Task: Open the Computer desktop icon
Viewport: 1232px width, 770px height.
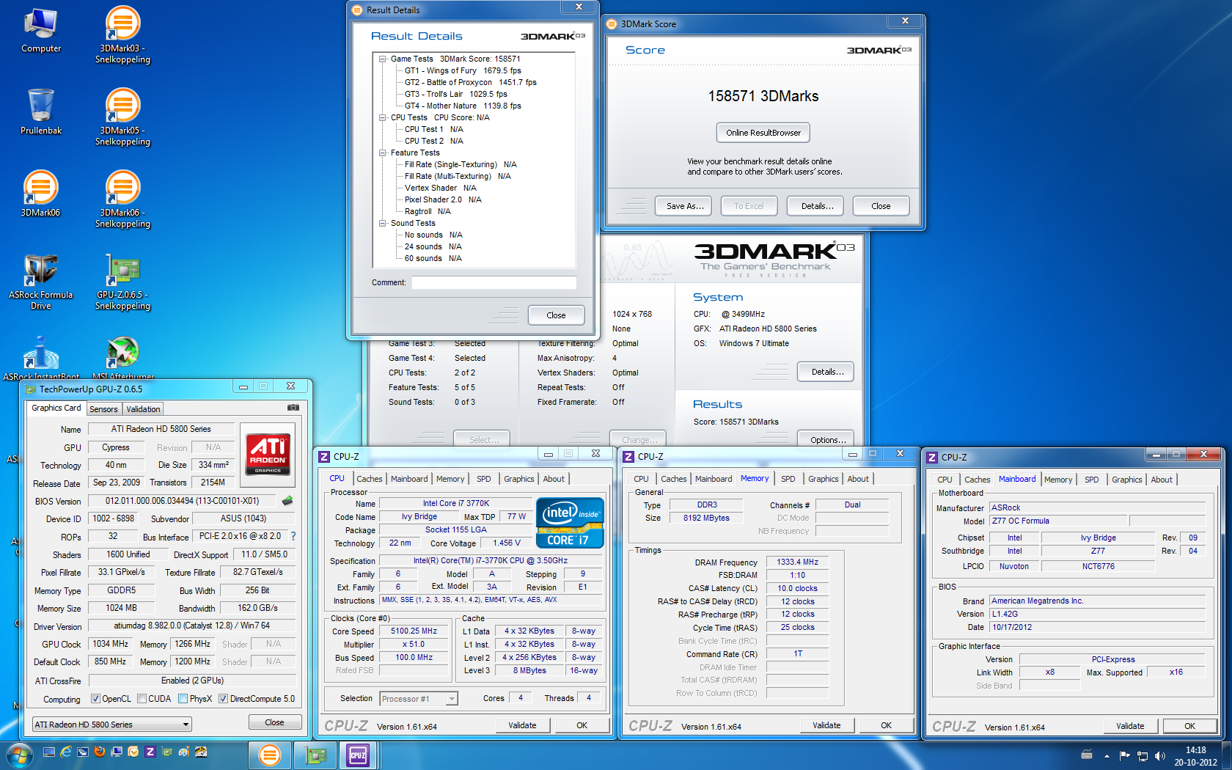Action: coord(41,31)
